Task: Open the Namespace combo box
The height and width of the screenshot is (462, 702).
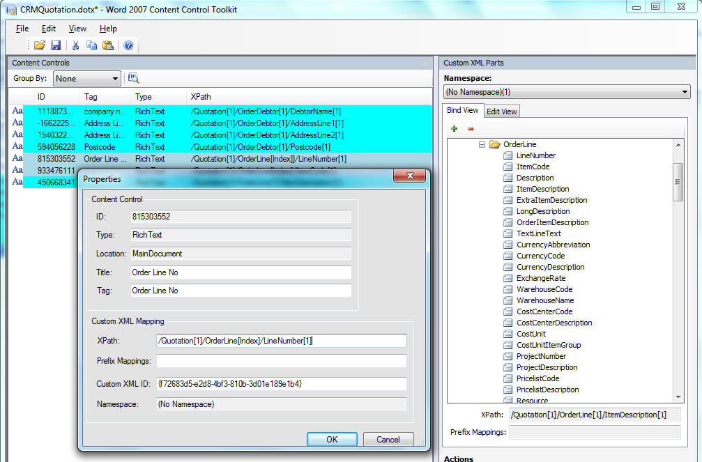Action: [567, 92]
